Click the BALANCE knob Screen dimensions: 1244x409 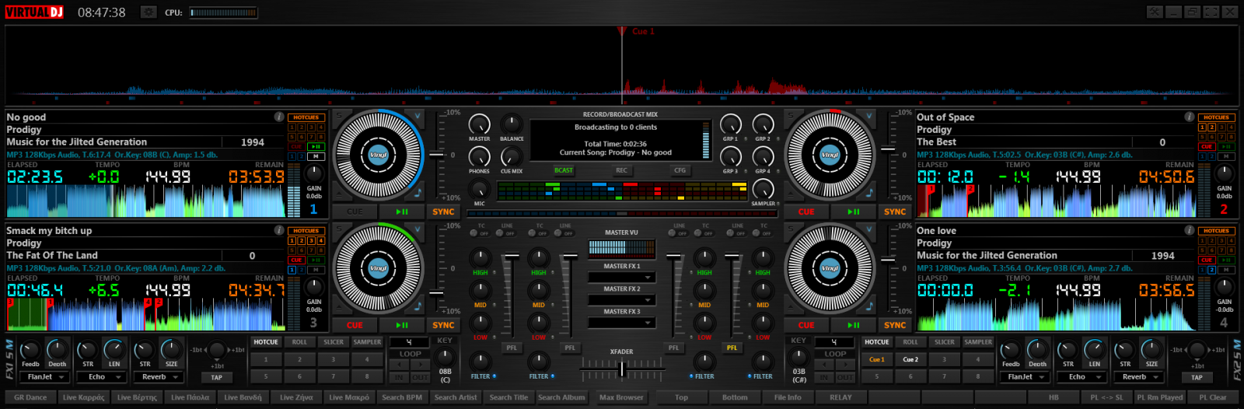512,124
